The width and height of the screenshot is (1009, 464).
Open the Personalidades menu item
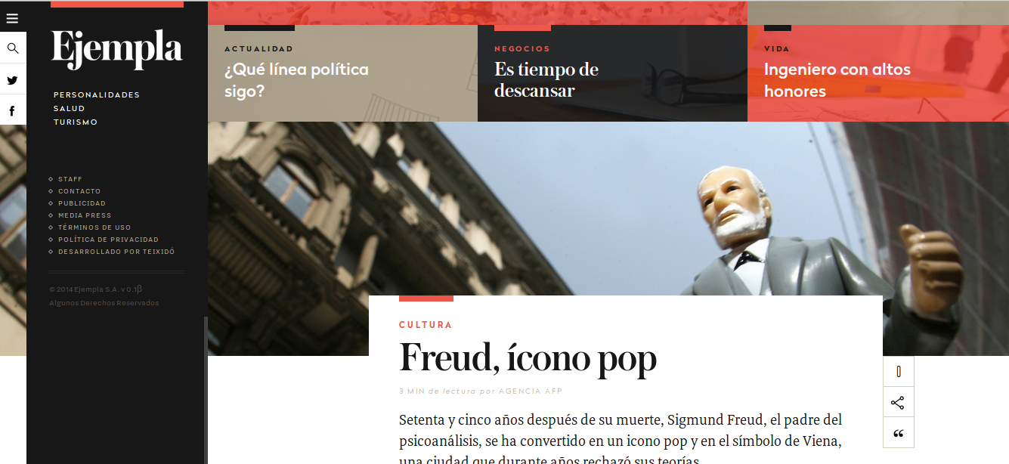point(97,94)
